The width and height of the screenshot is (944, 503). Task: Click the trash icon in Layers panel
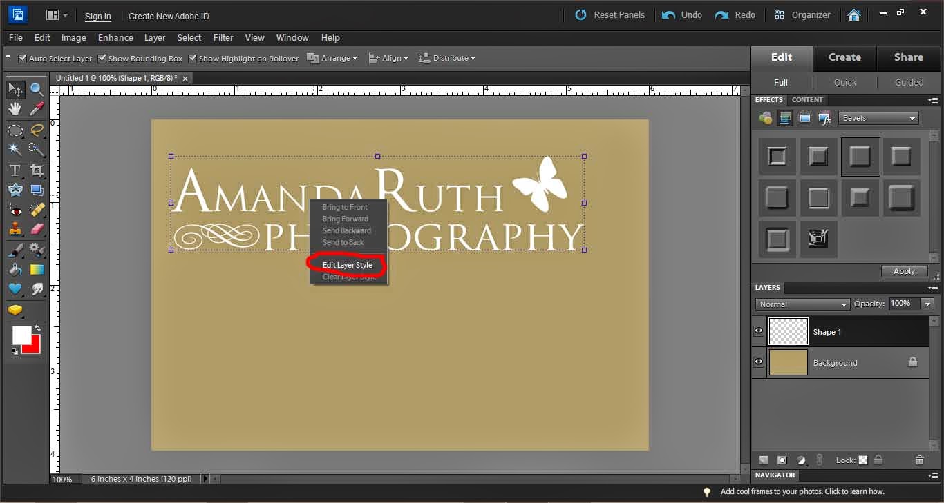919,460
